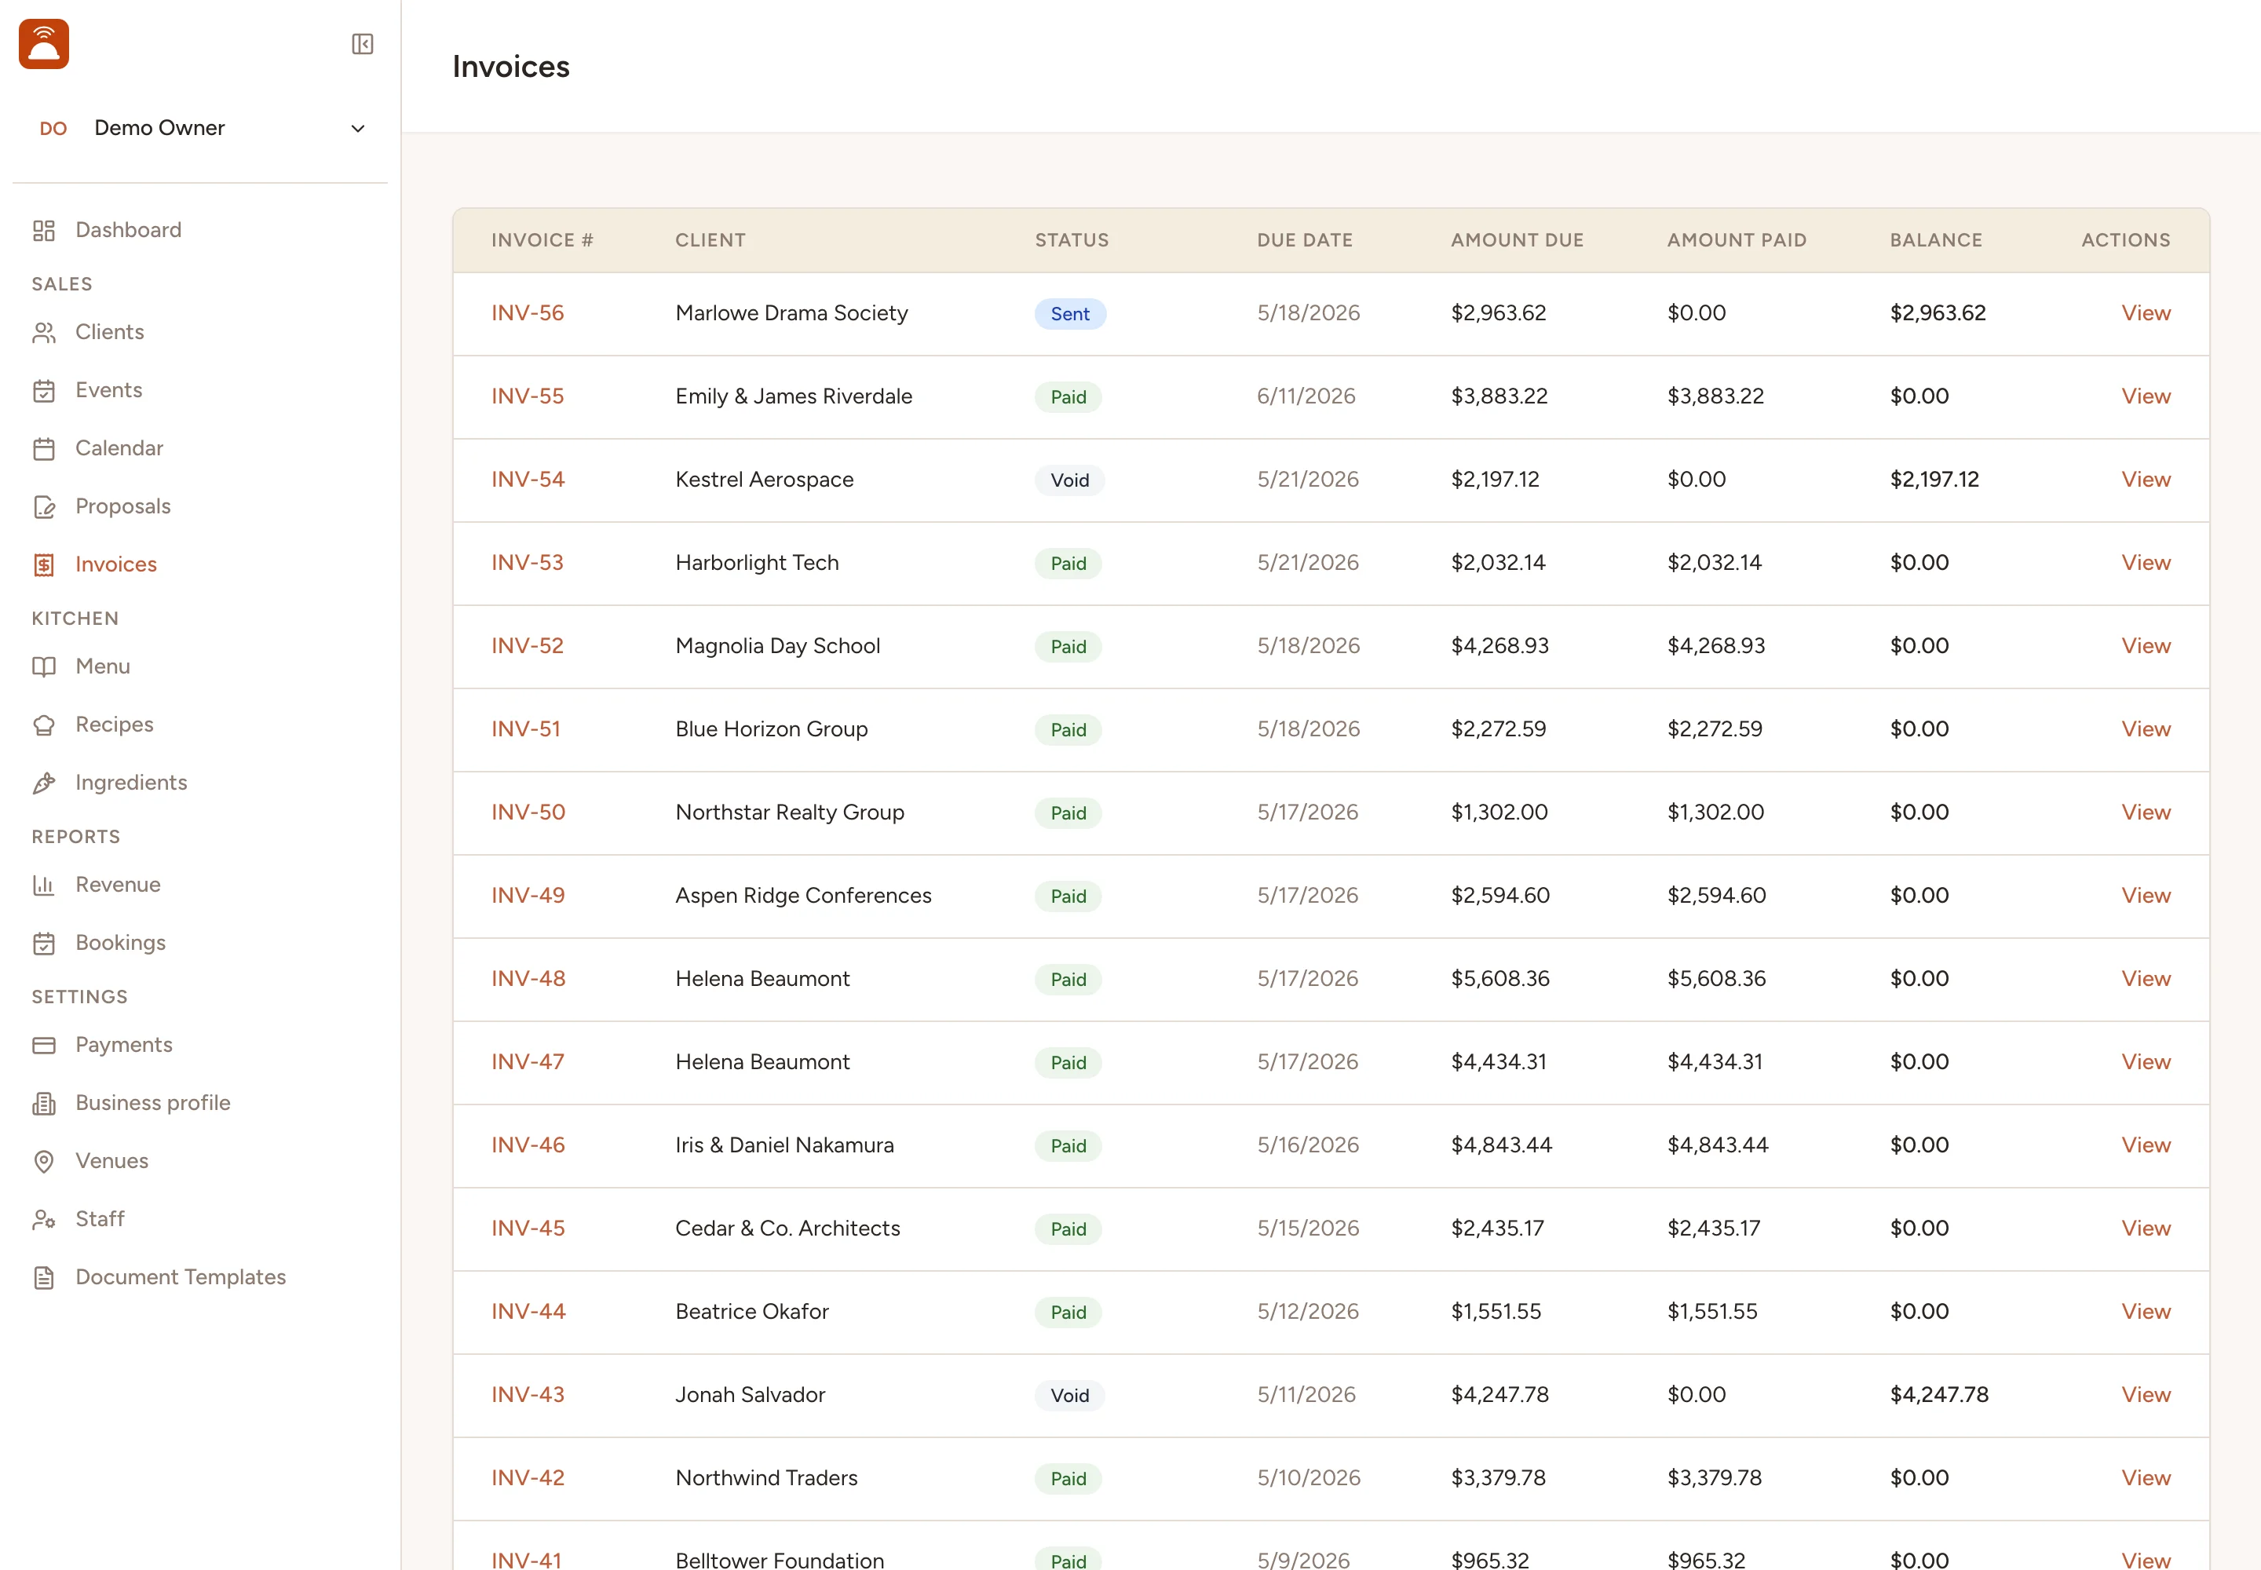Open invoice INV-56 link
Viewport: 2261px width, 1570px height.
(x=528, y=312)
